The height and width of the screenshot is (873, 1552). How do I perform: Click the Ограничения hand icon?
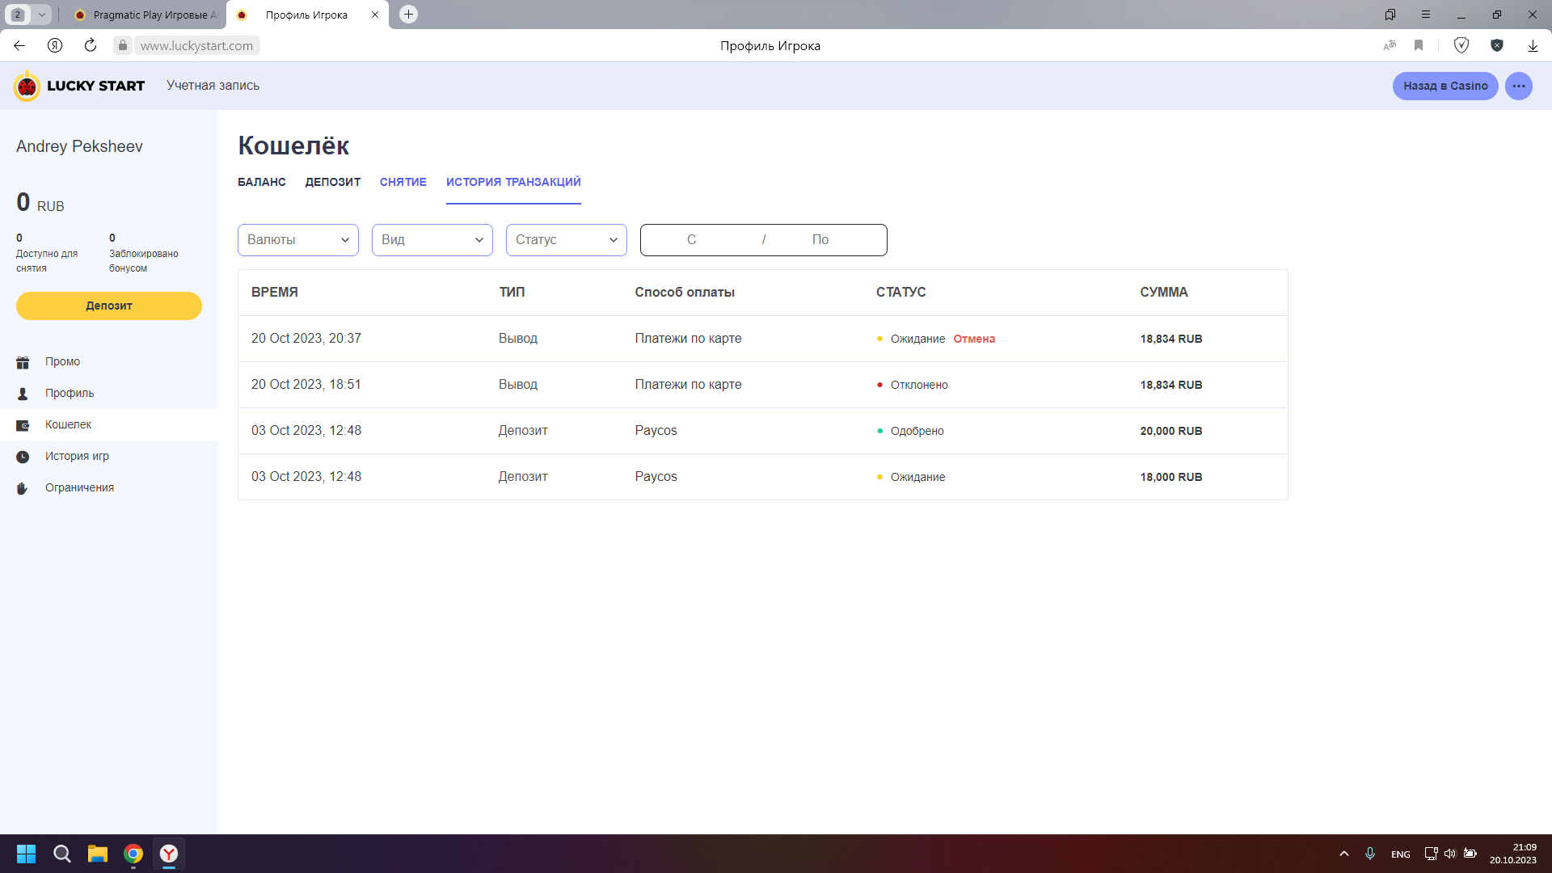pyautogui.click(x=23, y=488)
